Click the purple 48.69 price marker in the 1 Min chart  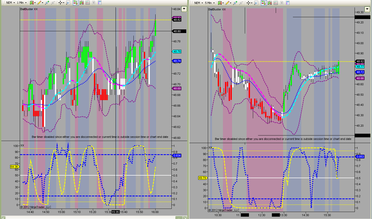tap(177, 88)
